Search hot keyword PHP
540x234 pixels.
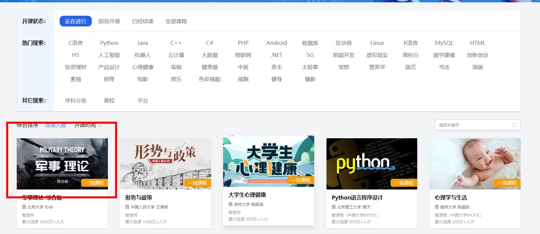point(243,43)
